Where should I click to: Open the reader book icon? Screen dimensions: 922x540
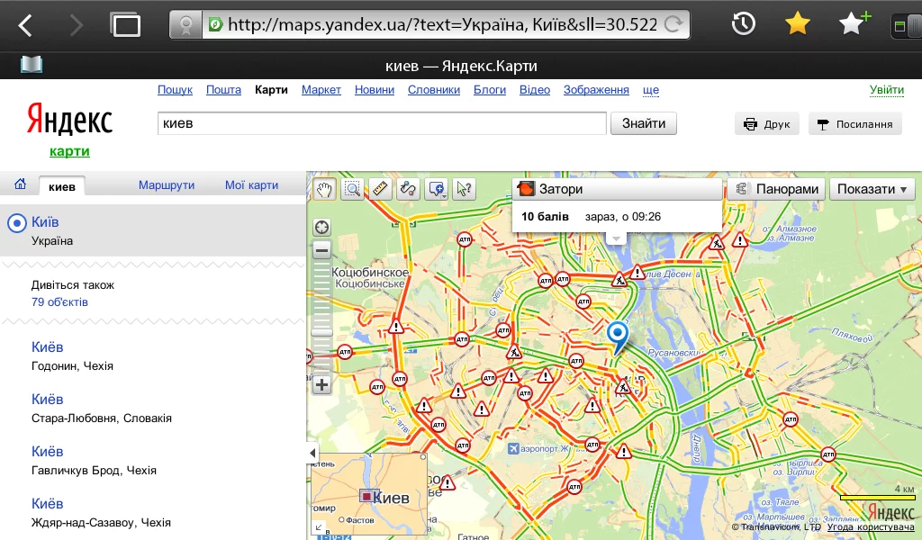[x=32, y=64]
